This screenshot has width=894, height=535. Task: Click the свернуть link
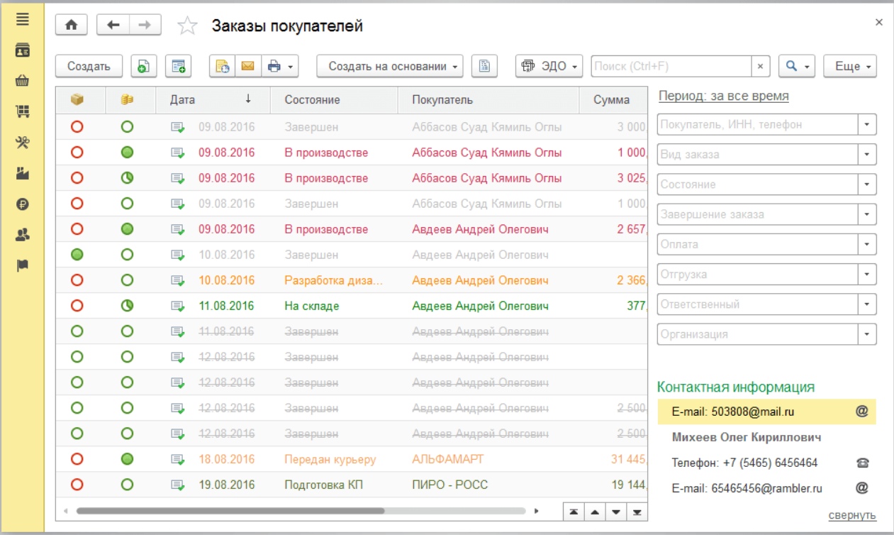852,515
